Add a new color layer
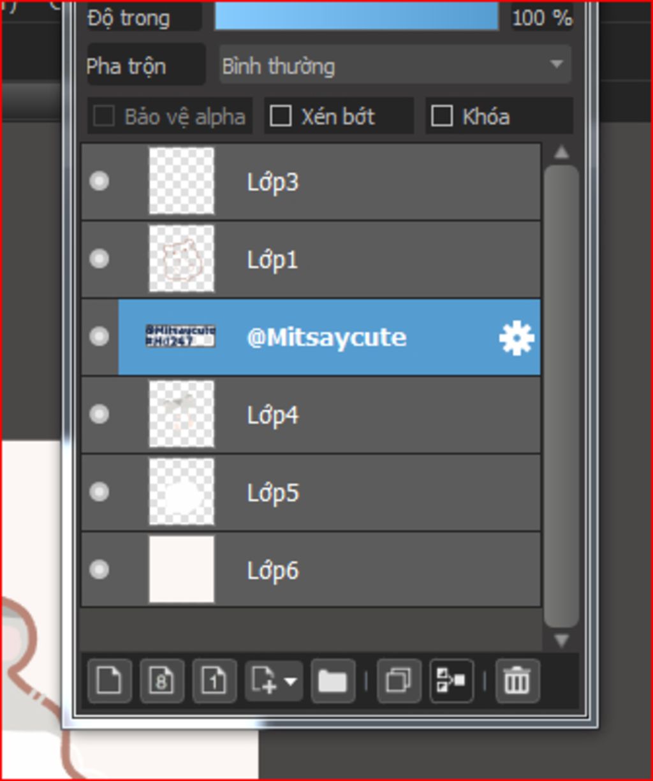The image size is (653, 781). point(109,681)
